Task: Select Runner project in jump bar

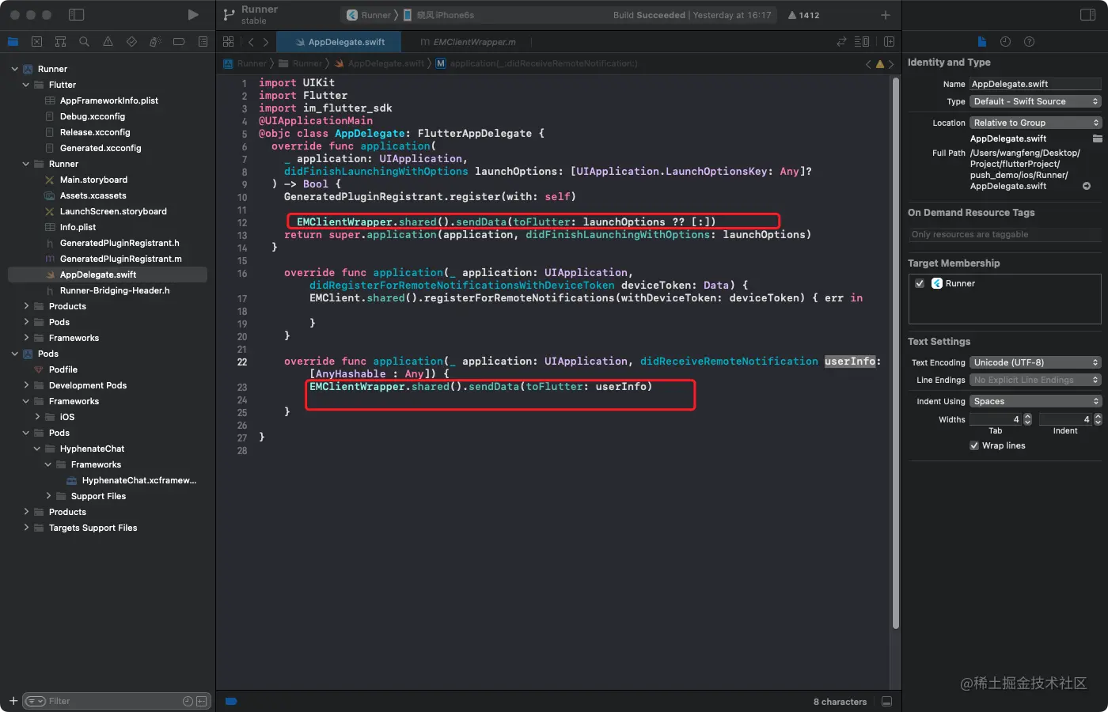Action: (x=245, y=63)
